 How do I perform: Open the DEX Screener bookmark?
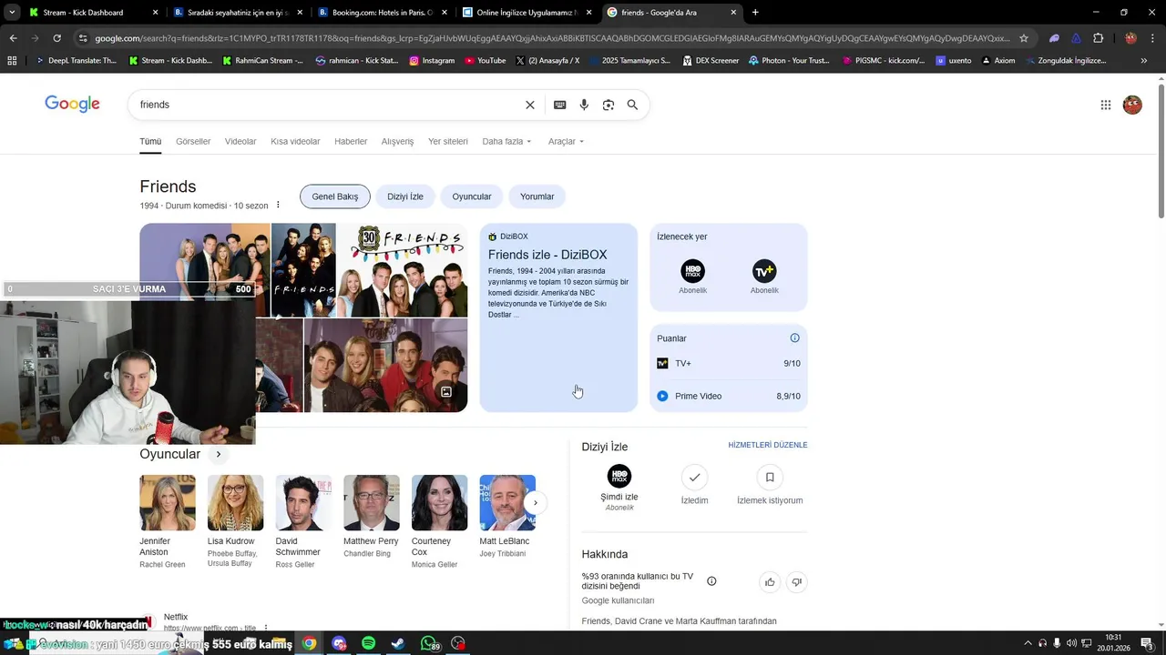tap(710, 61)
